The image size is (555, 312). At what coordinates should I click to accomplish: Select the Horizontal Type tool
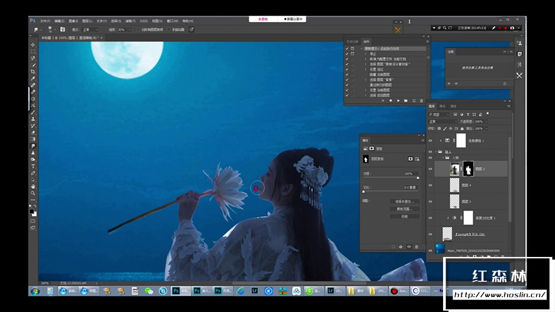33,166
